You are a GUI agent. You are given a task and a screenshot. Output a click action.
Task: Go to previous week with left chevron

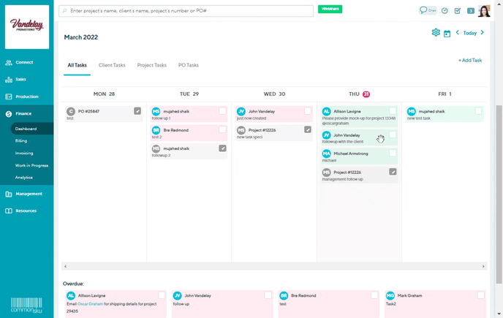458,33
